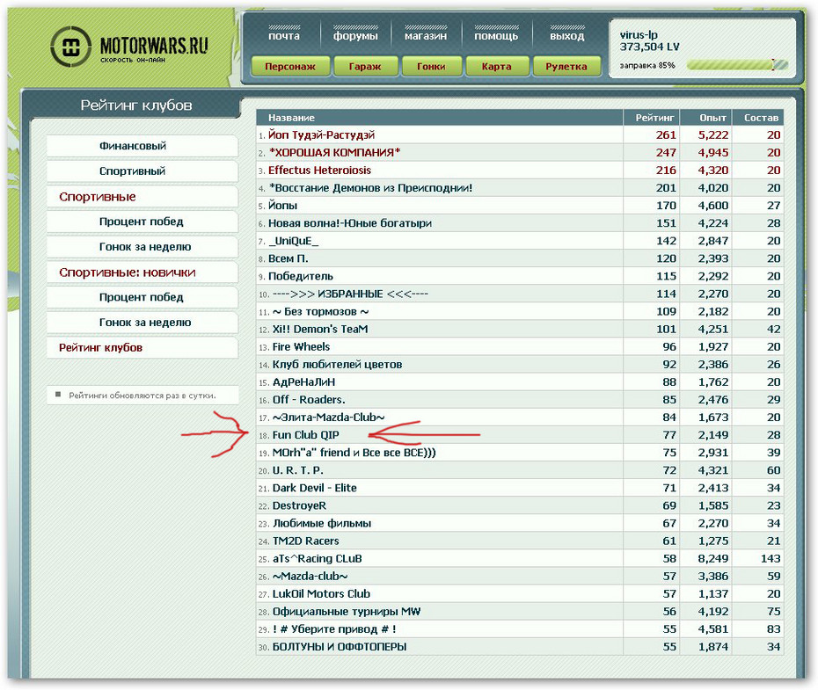Open the почта mail menu

tap(283, 36)
